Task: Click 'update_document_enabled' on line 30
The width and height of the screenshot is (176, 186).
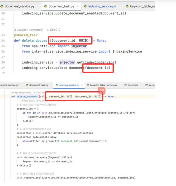Action: [x=78, y=14]
